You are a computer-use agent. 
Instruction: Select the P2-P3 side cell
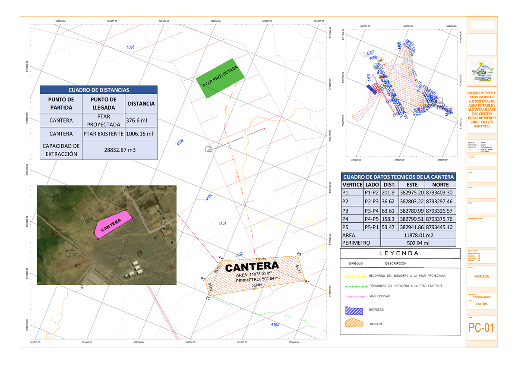click(x=372, y=202)
